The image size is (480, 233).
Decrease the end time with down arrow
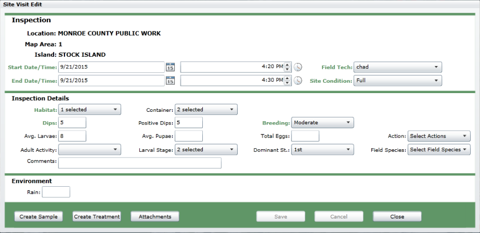coord(287,83)
